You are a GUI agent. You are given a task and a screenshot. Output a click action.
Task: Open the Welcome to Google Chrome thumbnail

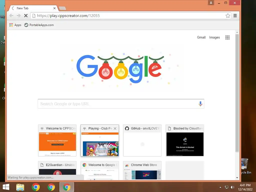(100, 170)
